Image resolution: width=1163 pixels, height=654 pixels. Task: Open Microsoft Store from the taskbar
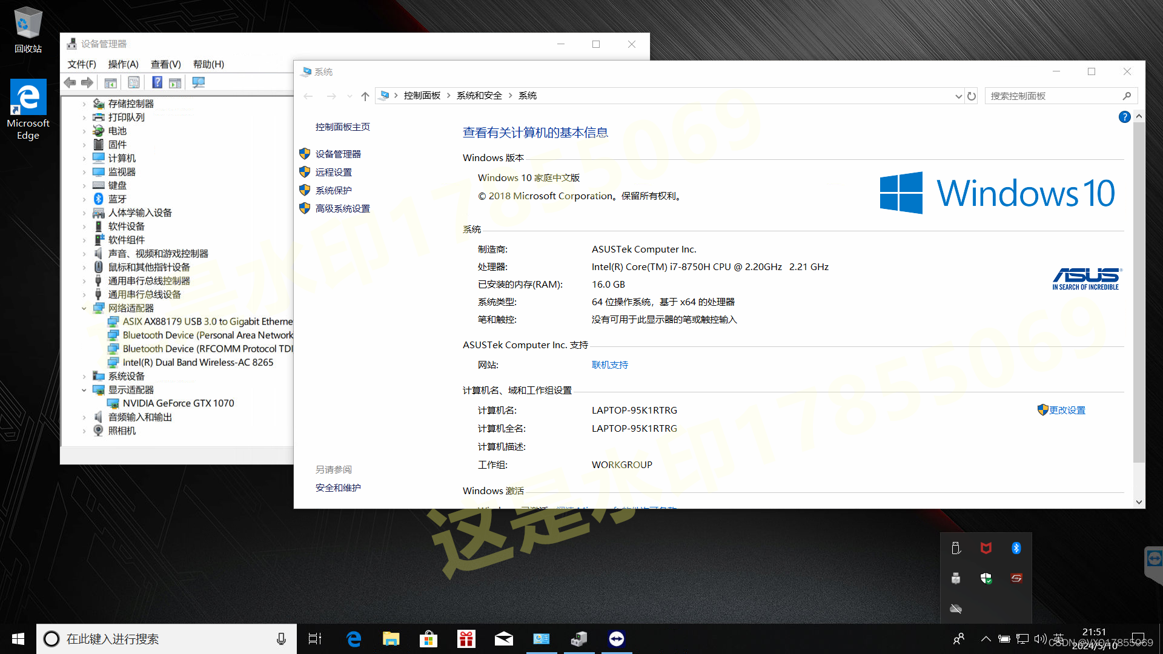pyautogui.click(x=428, y=639)
